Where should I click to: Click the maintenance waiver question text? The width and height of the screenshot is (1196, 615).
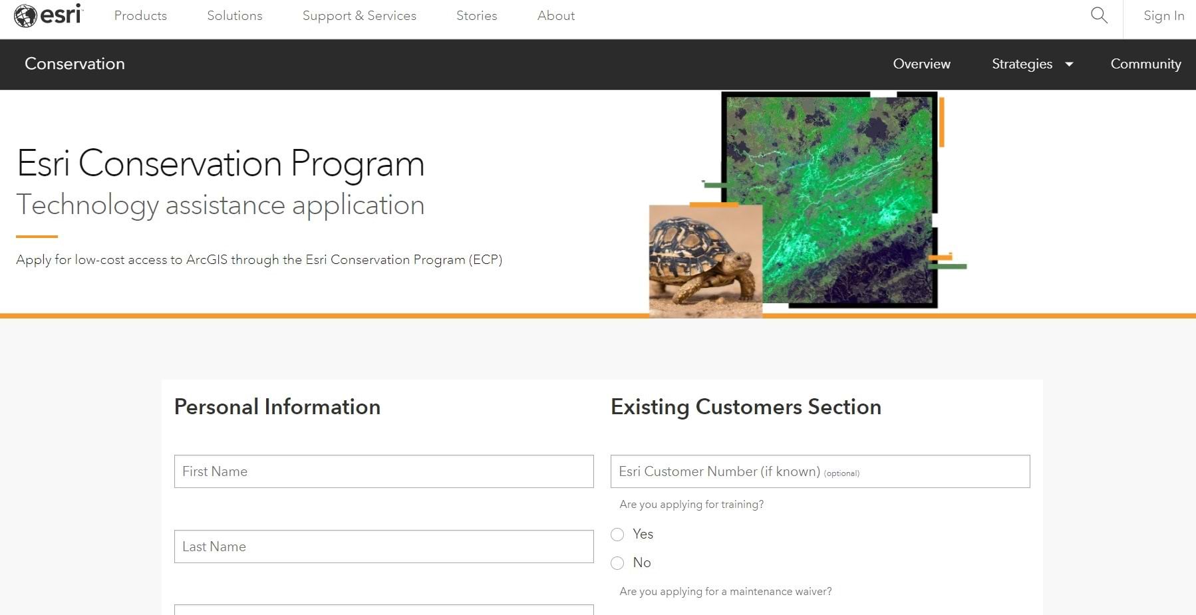[726, 592]
